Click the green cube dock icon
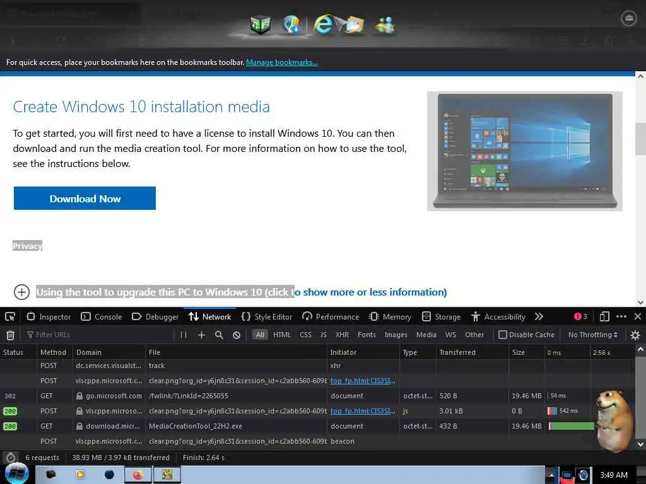The width and height of the screenshot is (646, 484). coord(261,25)
